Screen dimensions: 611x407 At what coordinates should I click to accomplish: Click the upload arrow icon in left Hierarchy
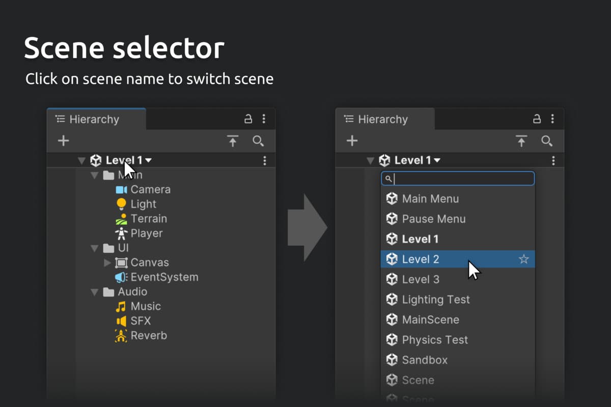[233, 141]
